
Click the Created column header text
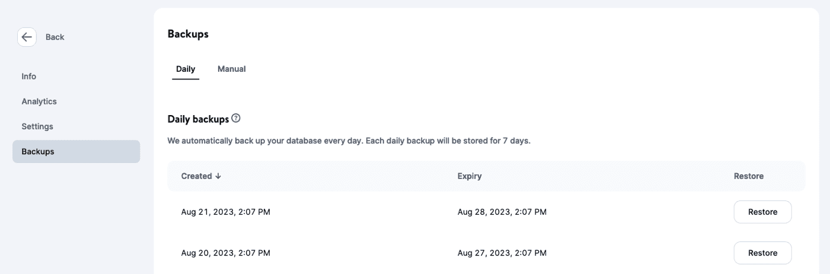[x=196, y=176]
